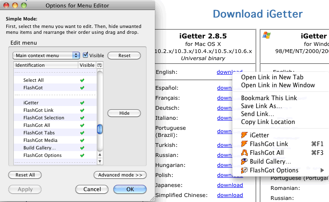Toggle green checkmark for FlashGot Tabs row
The height and width of the screenshot is (202, 329).
82,133
